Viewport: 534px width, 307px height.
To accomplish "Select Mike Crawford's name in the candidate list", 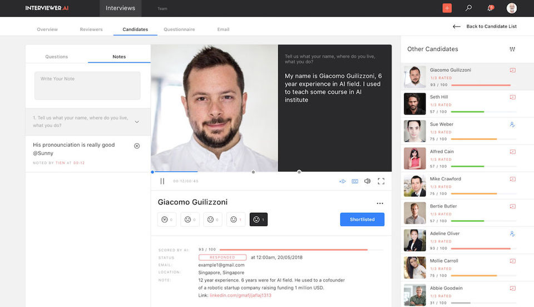I will [445, 179].
